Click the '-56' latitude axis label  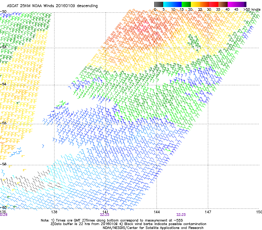pyautogui.click(x=3, y=123)
